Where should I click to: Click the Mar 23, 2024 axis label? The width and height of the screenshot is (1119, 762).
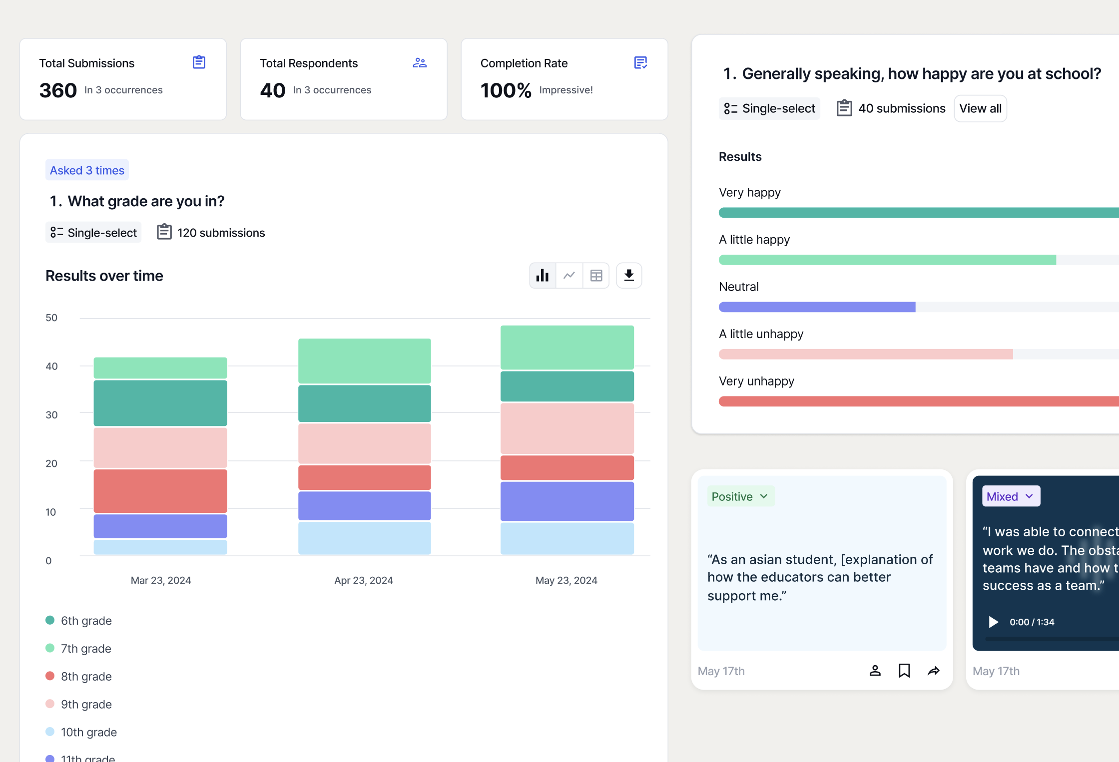tap(161, 580)
